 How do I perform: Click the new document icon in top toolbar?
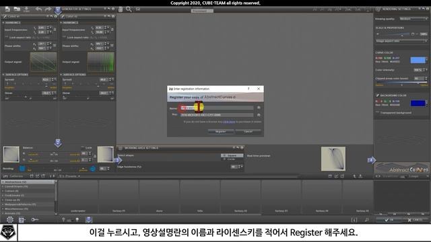7,9
